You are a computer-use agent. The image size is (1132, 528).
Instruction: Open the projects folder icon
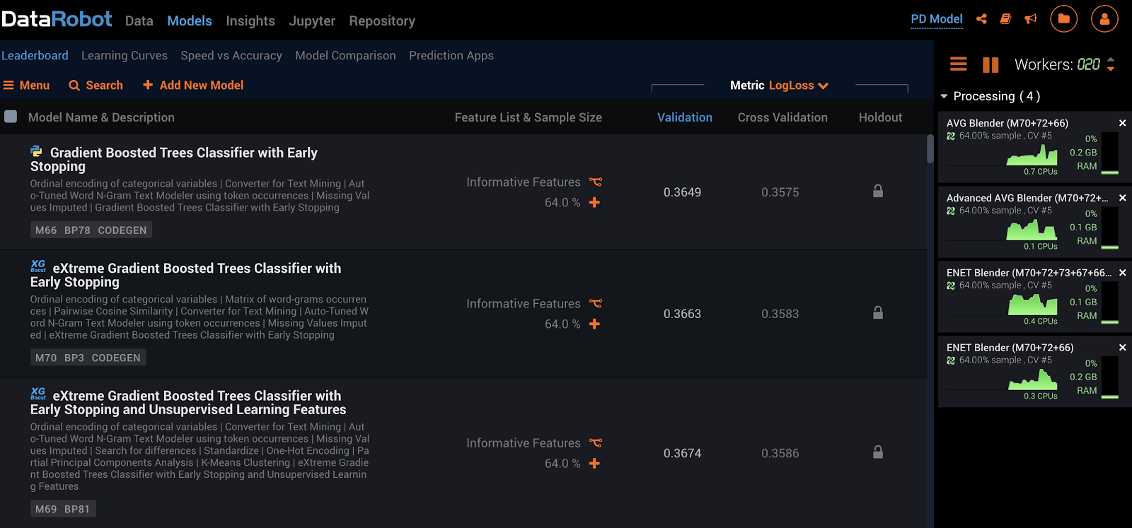(x=1064, y=19)
